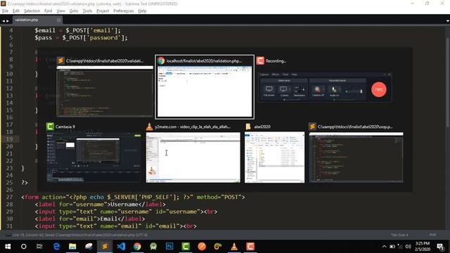Click the Email label on line 30
Screen dimensions: 450x253
90,219
